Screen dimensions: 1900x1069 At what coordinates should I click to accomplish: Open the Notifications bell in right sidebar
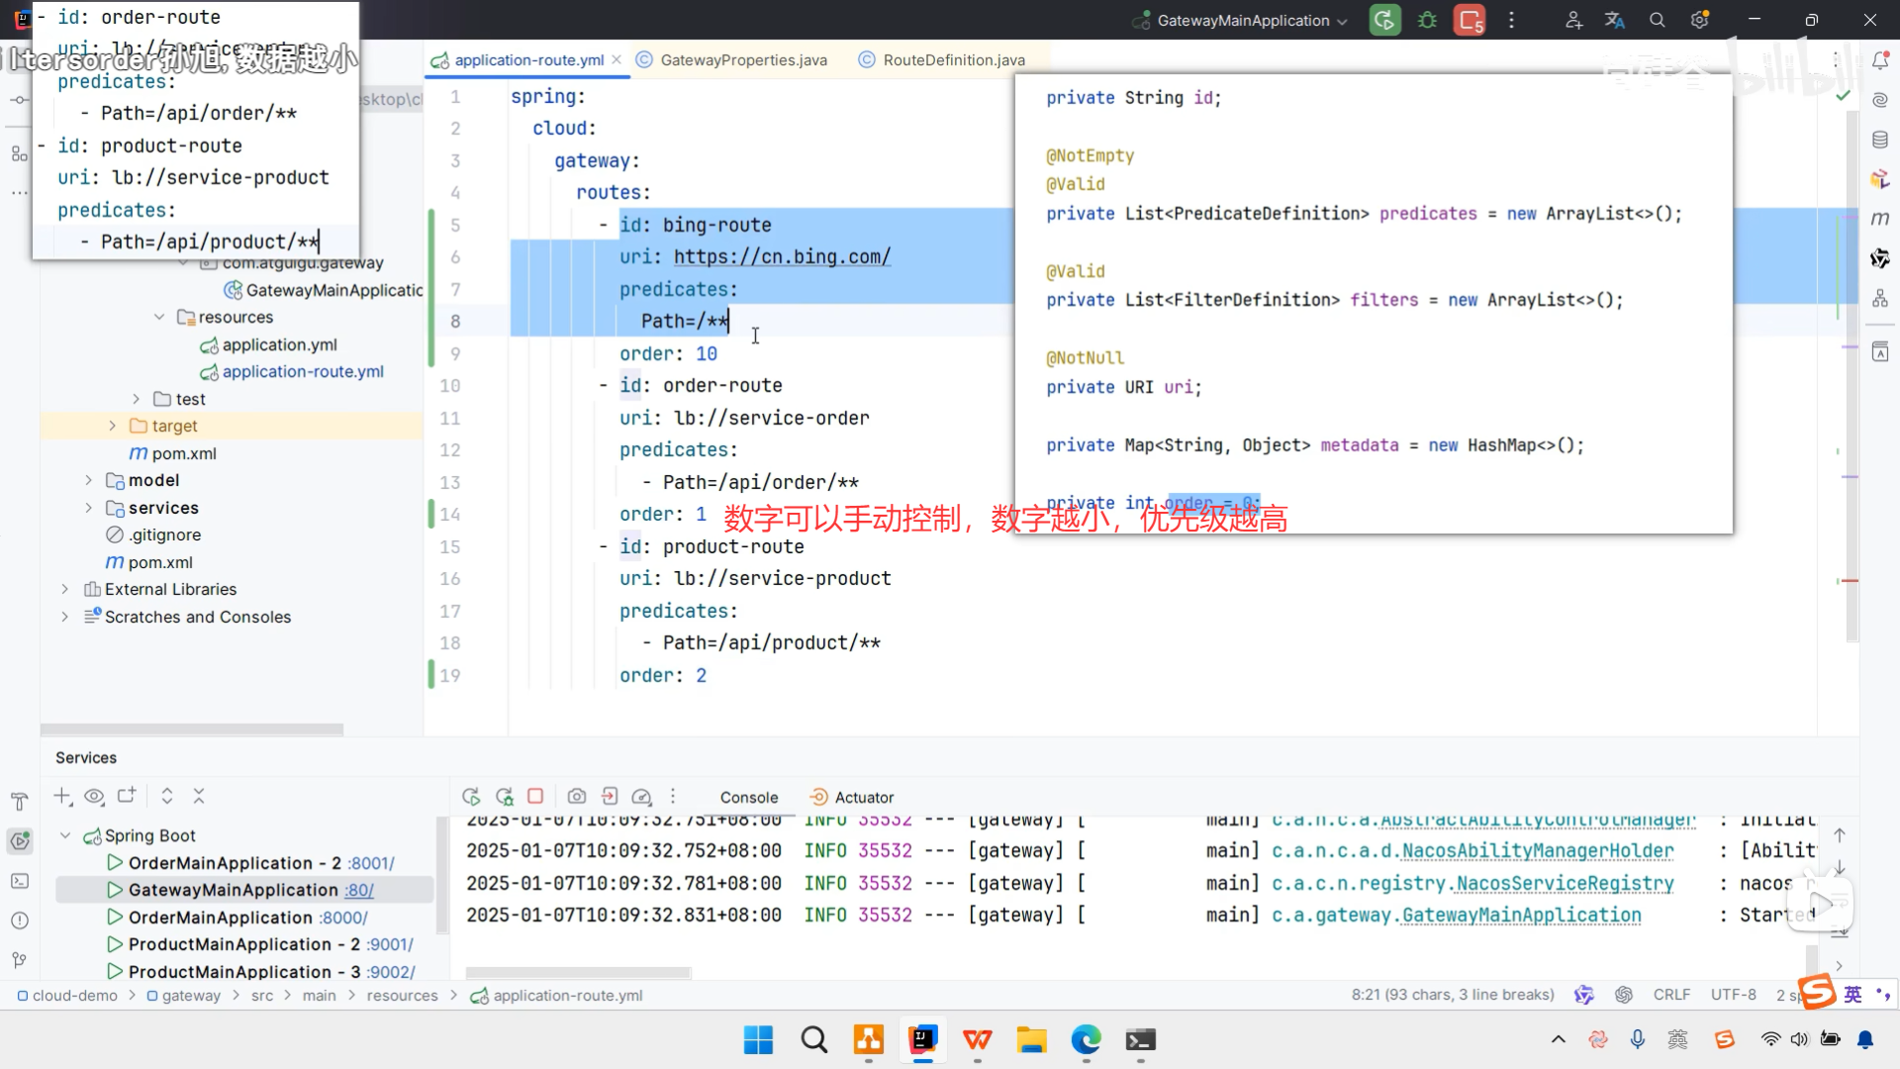click(1880, 60)
